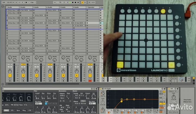Launch the first clip in 4 Audio
Image resolution: width=196 pixels, height=114 pixels.
pos(47,10)
